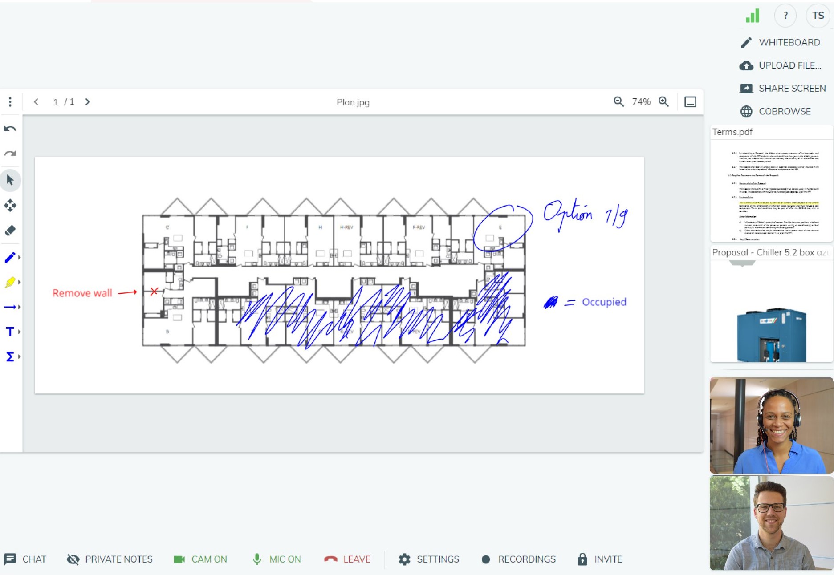Select the woman's video feed

point(771,425)
